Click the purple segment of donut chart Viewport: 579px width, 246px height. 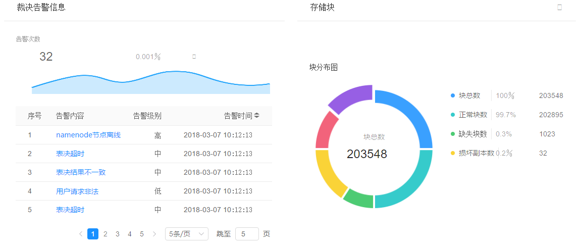(x=349, y=97)
